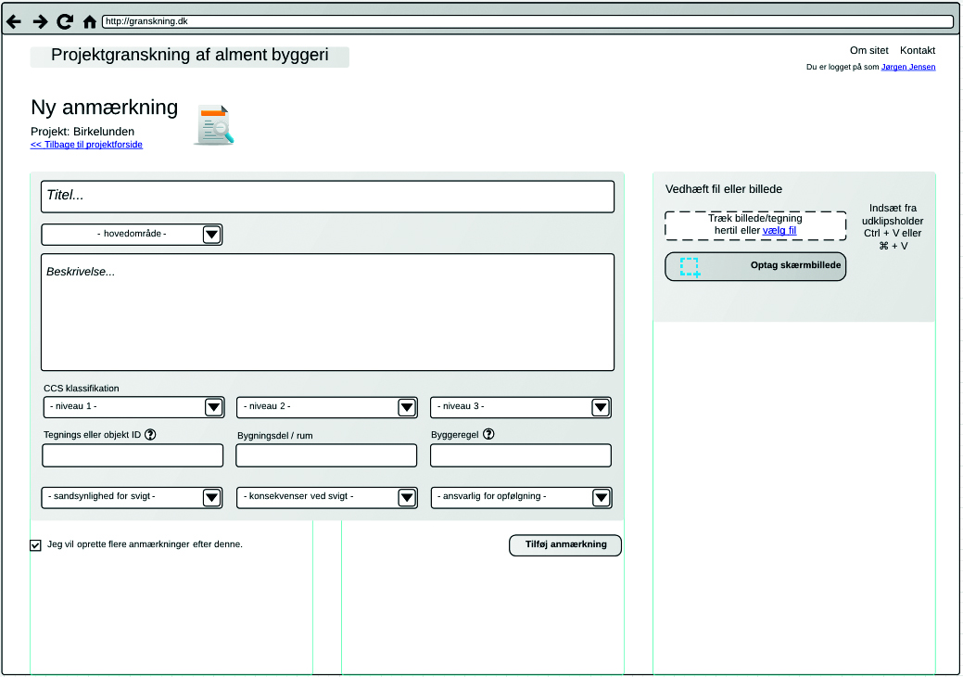
Task: Click the vælg fil link
Action: click(779, 230)
